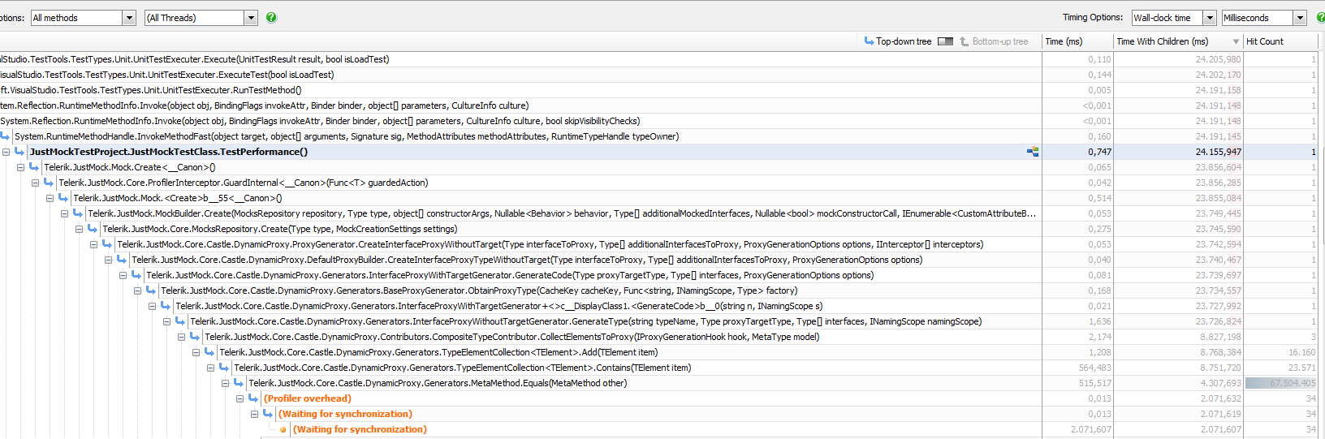Open the All methods dropdown
The image size is (1325, 439).
tap(129, 18)
